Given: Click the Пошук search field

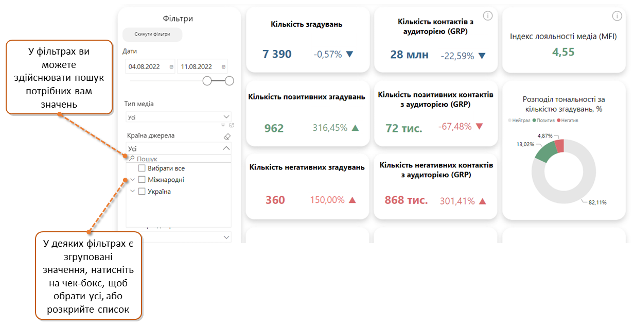Looking at the screenshot, I should point(180,159).
